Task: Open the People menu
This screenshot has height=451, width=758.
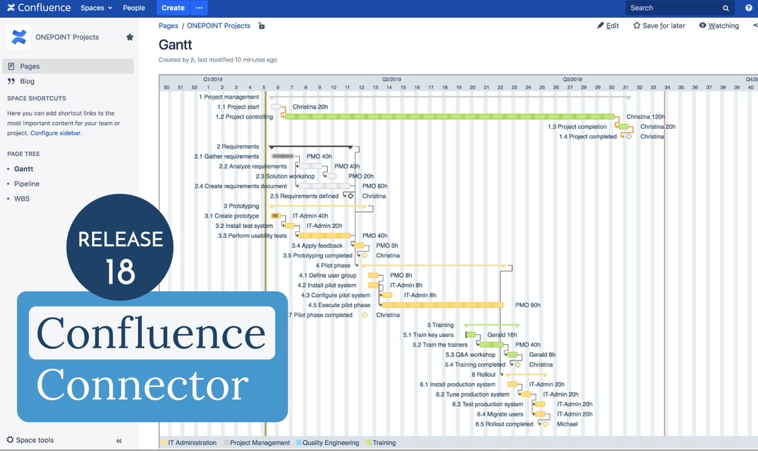Action: click(134, 8)
